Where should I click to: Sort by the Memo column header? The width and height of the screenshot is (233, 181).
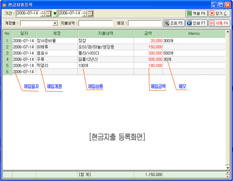194,34
